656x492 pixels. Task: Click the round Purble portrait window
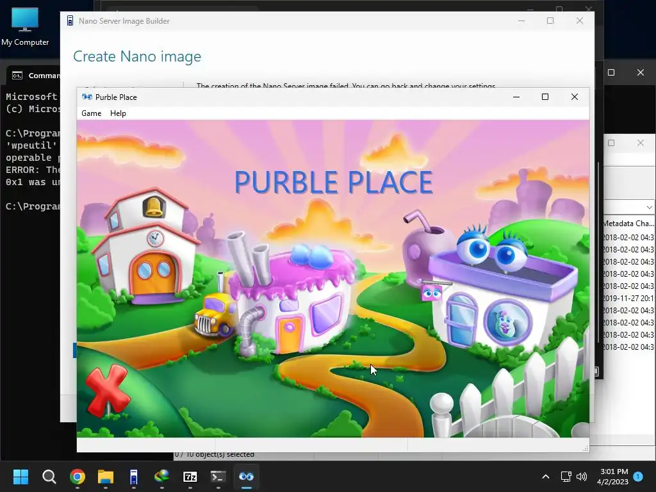(507, 322)
